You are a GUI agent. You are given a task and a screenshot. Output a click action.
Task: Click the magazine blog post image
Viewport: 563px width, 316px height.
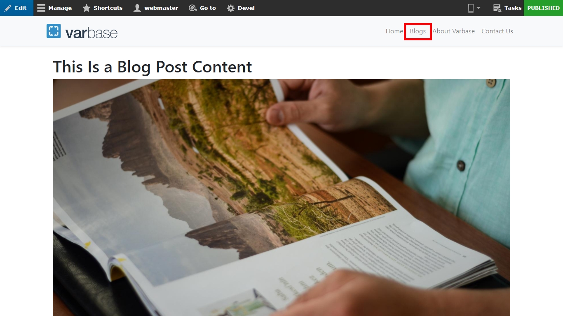pyautogui.click(x=281, y=197)
